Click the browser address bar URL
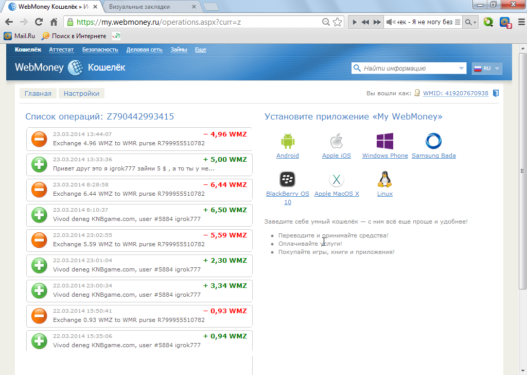 pos(159,22)
